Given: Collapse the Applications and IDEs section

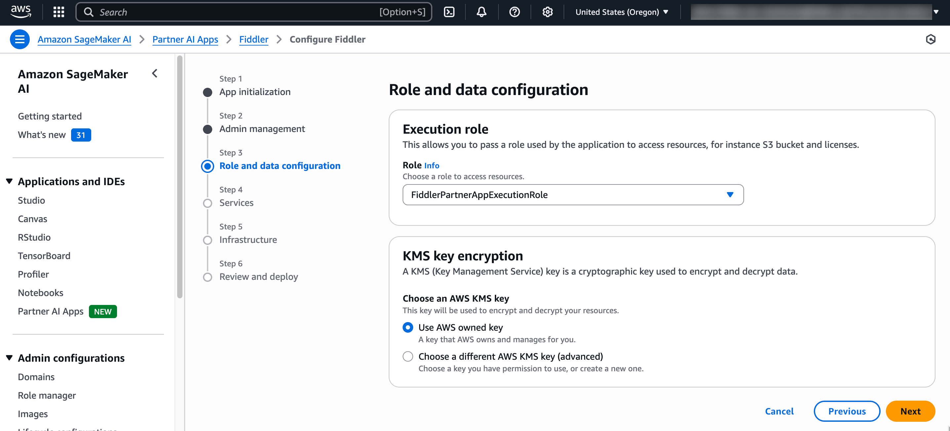Looking at the screenshot, I should [x=9, y=181].
